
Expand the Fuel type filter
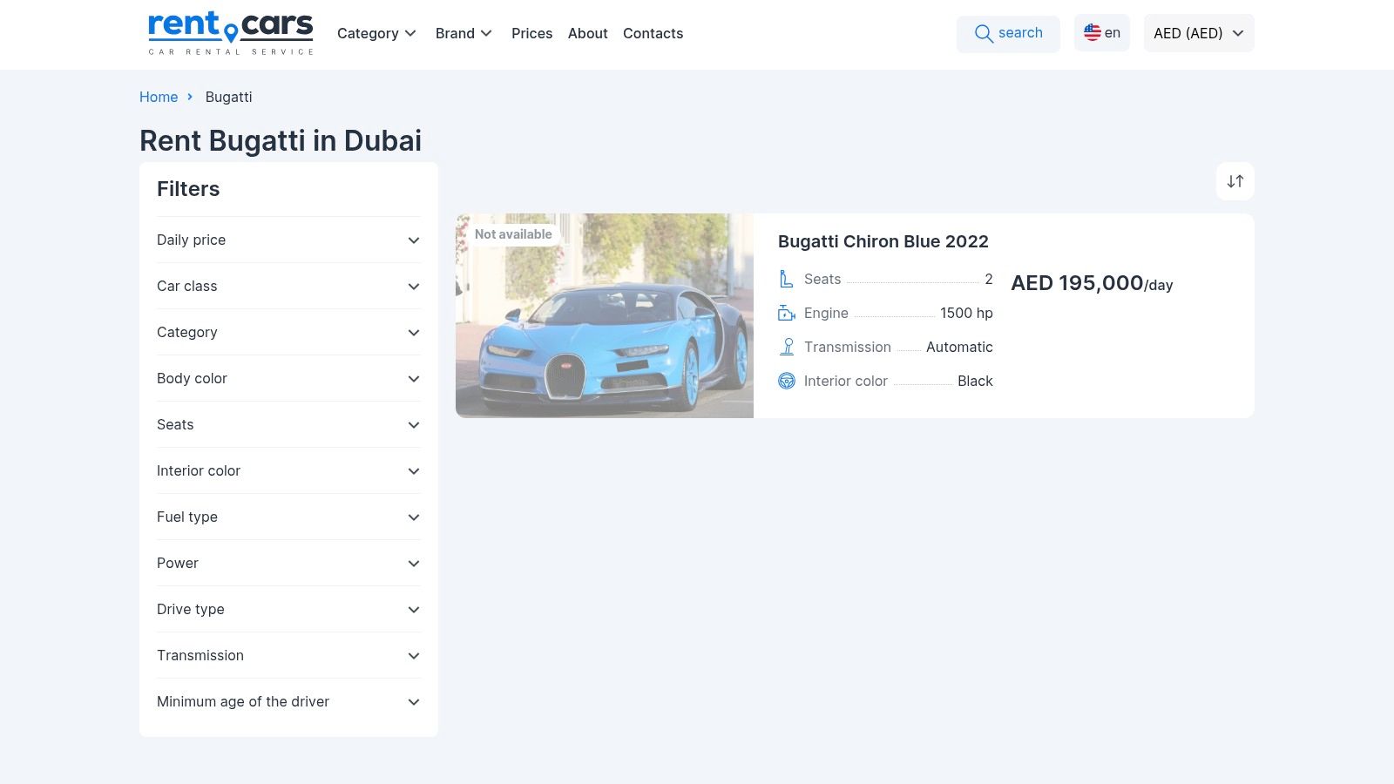point(288,517)
